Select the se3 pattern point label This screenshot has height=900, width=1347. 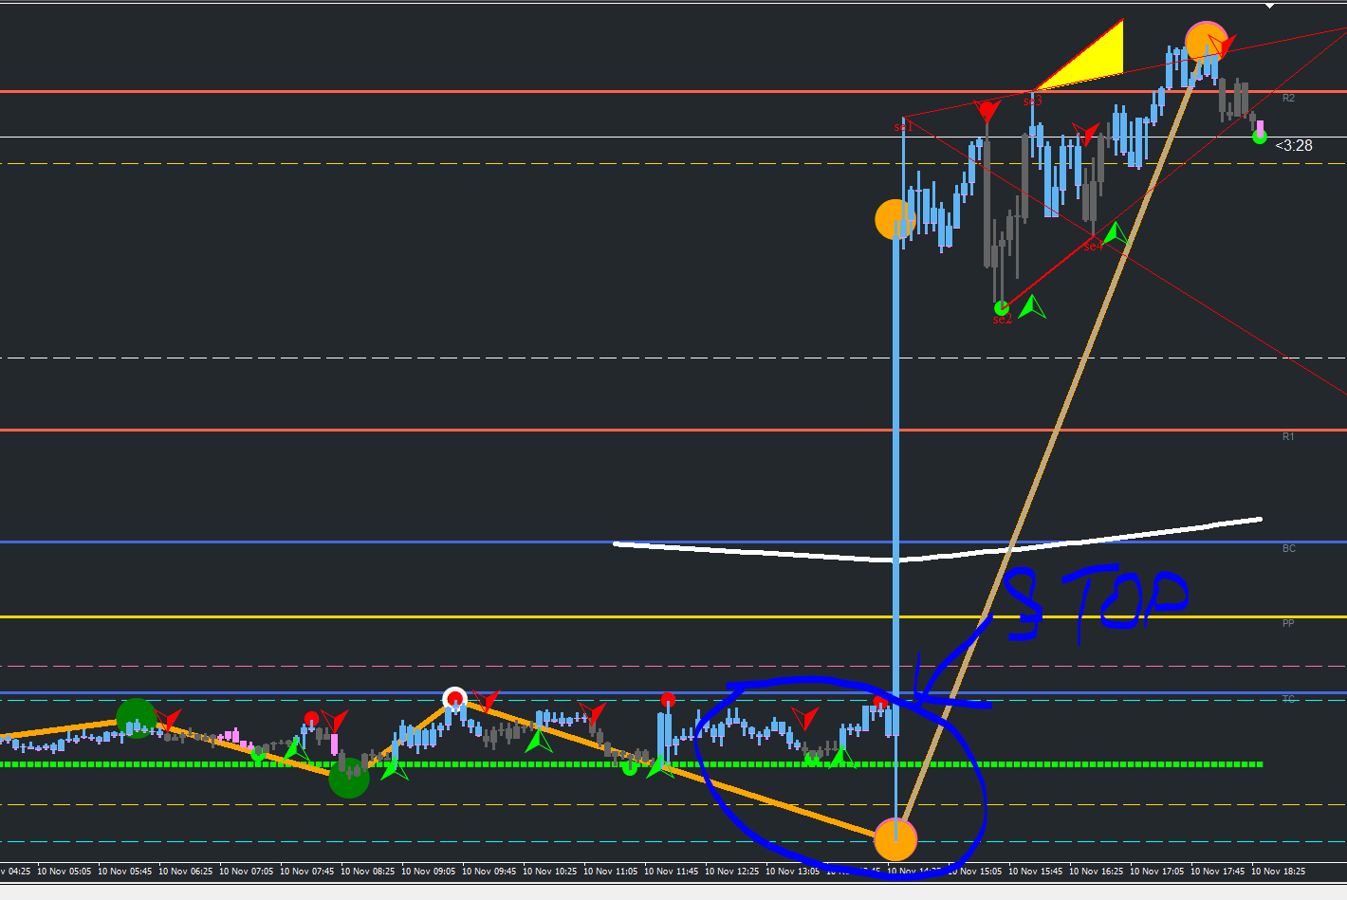click(1032, 100)
